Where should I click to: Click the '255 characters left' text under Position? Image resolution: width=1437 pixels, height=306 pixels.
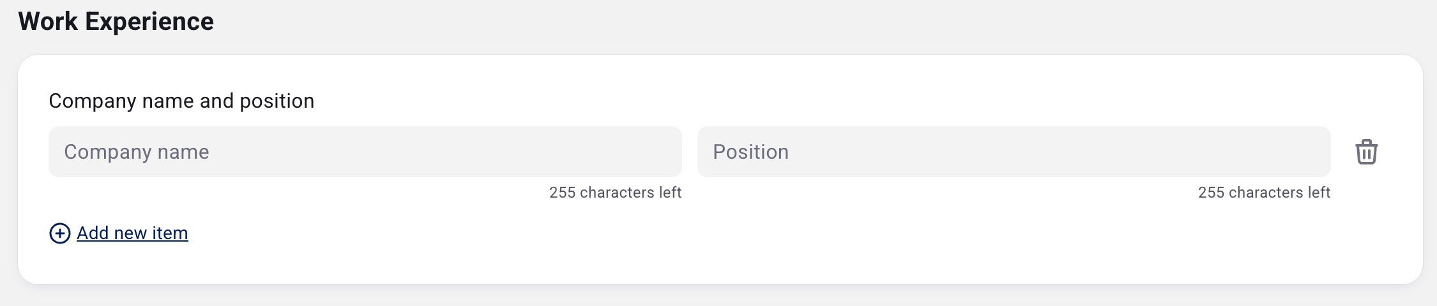[1264, 193]
